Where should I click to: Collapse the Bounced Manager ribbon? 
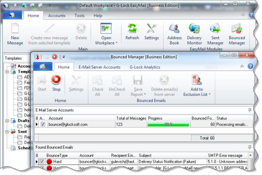pyautogui.click(x=242, y=66)
